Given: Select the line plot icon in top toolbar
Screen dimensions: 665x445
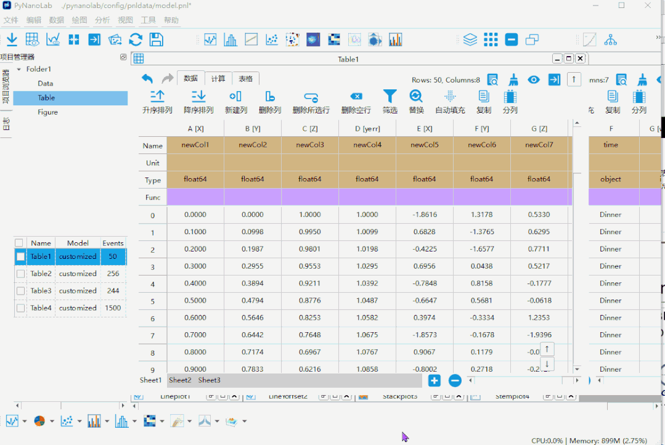Looking at the screenshot, I should (x=210, y=39).
